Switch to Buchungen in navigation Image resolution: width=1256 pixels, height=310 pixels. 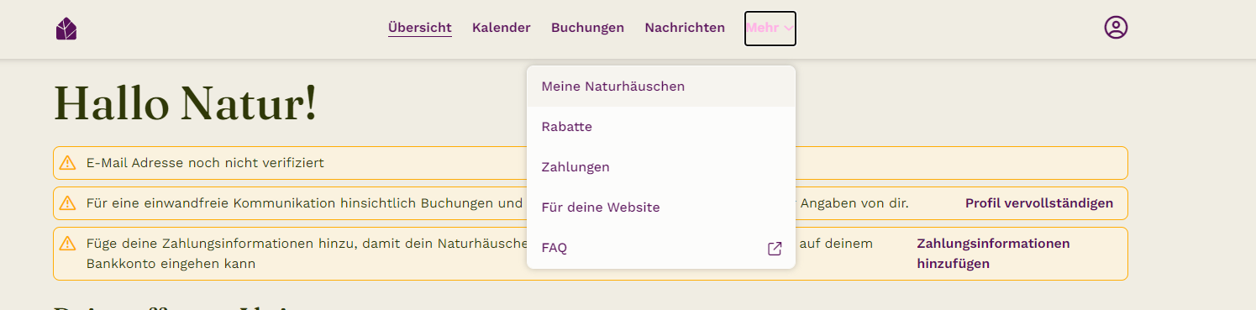pyautogui.click(x=587, y=28)
